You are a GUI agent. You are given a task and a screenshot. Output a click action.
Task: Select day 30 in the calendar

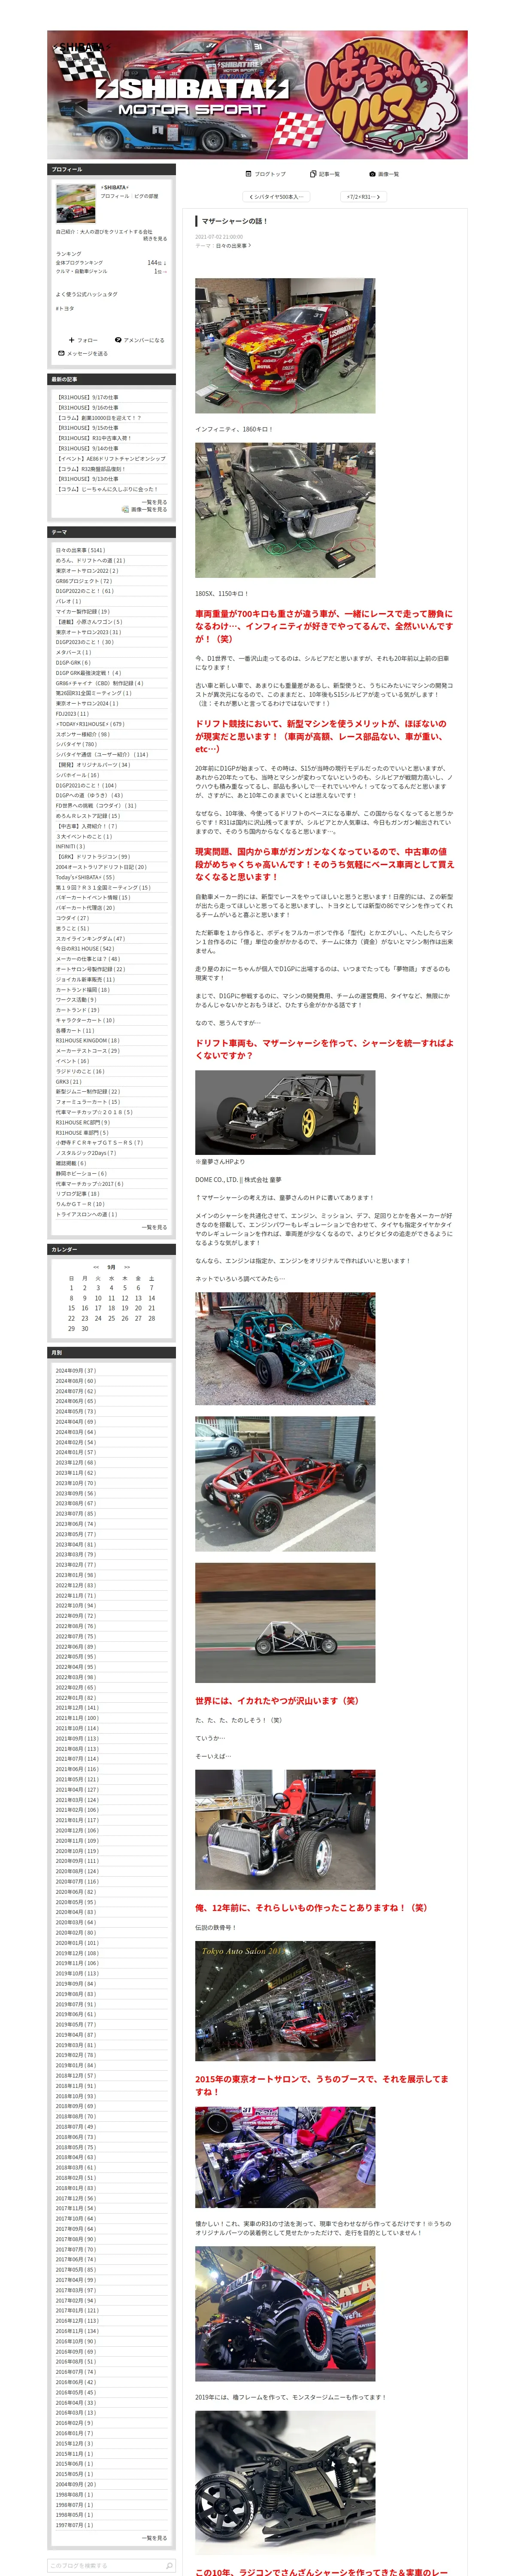tap(85, 1329)
